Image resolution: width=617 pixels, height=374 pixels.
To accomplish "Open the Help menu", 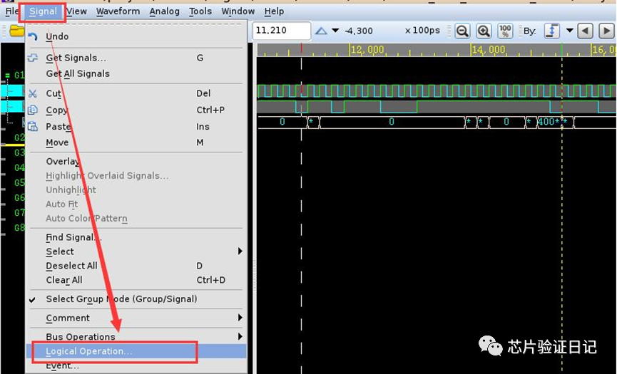I will (x=275, y=11).
